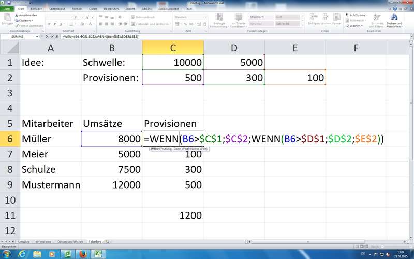Select row 9 header

tap(10, 184)
